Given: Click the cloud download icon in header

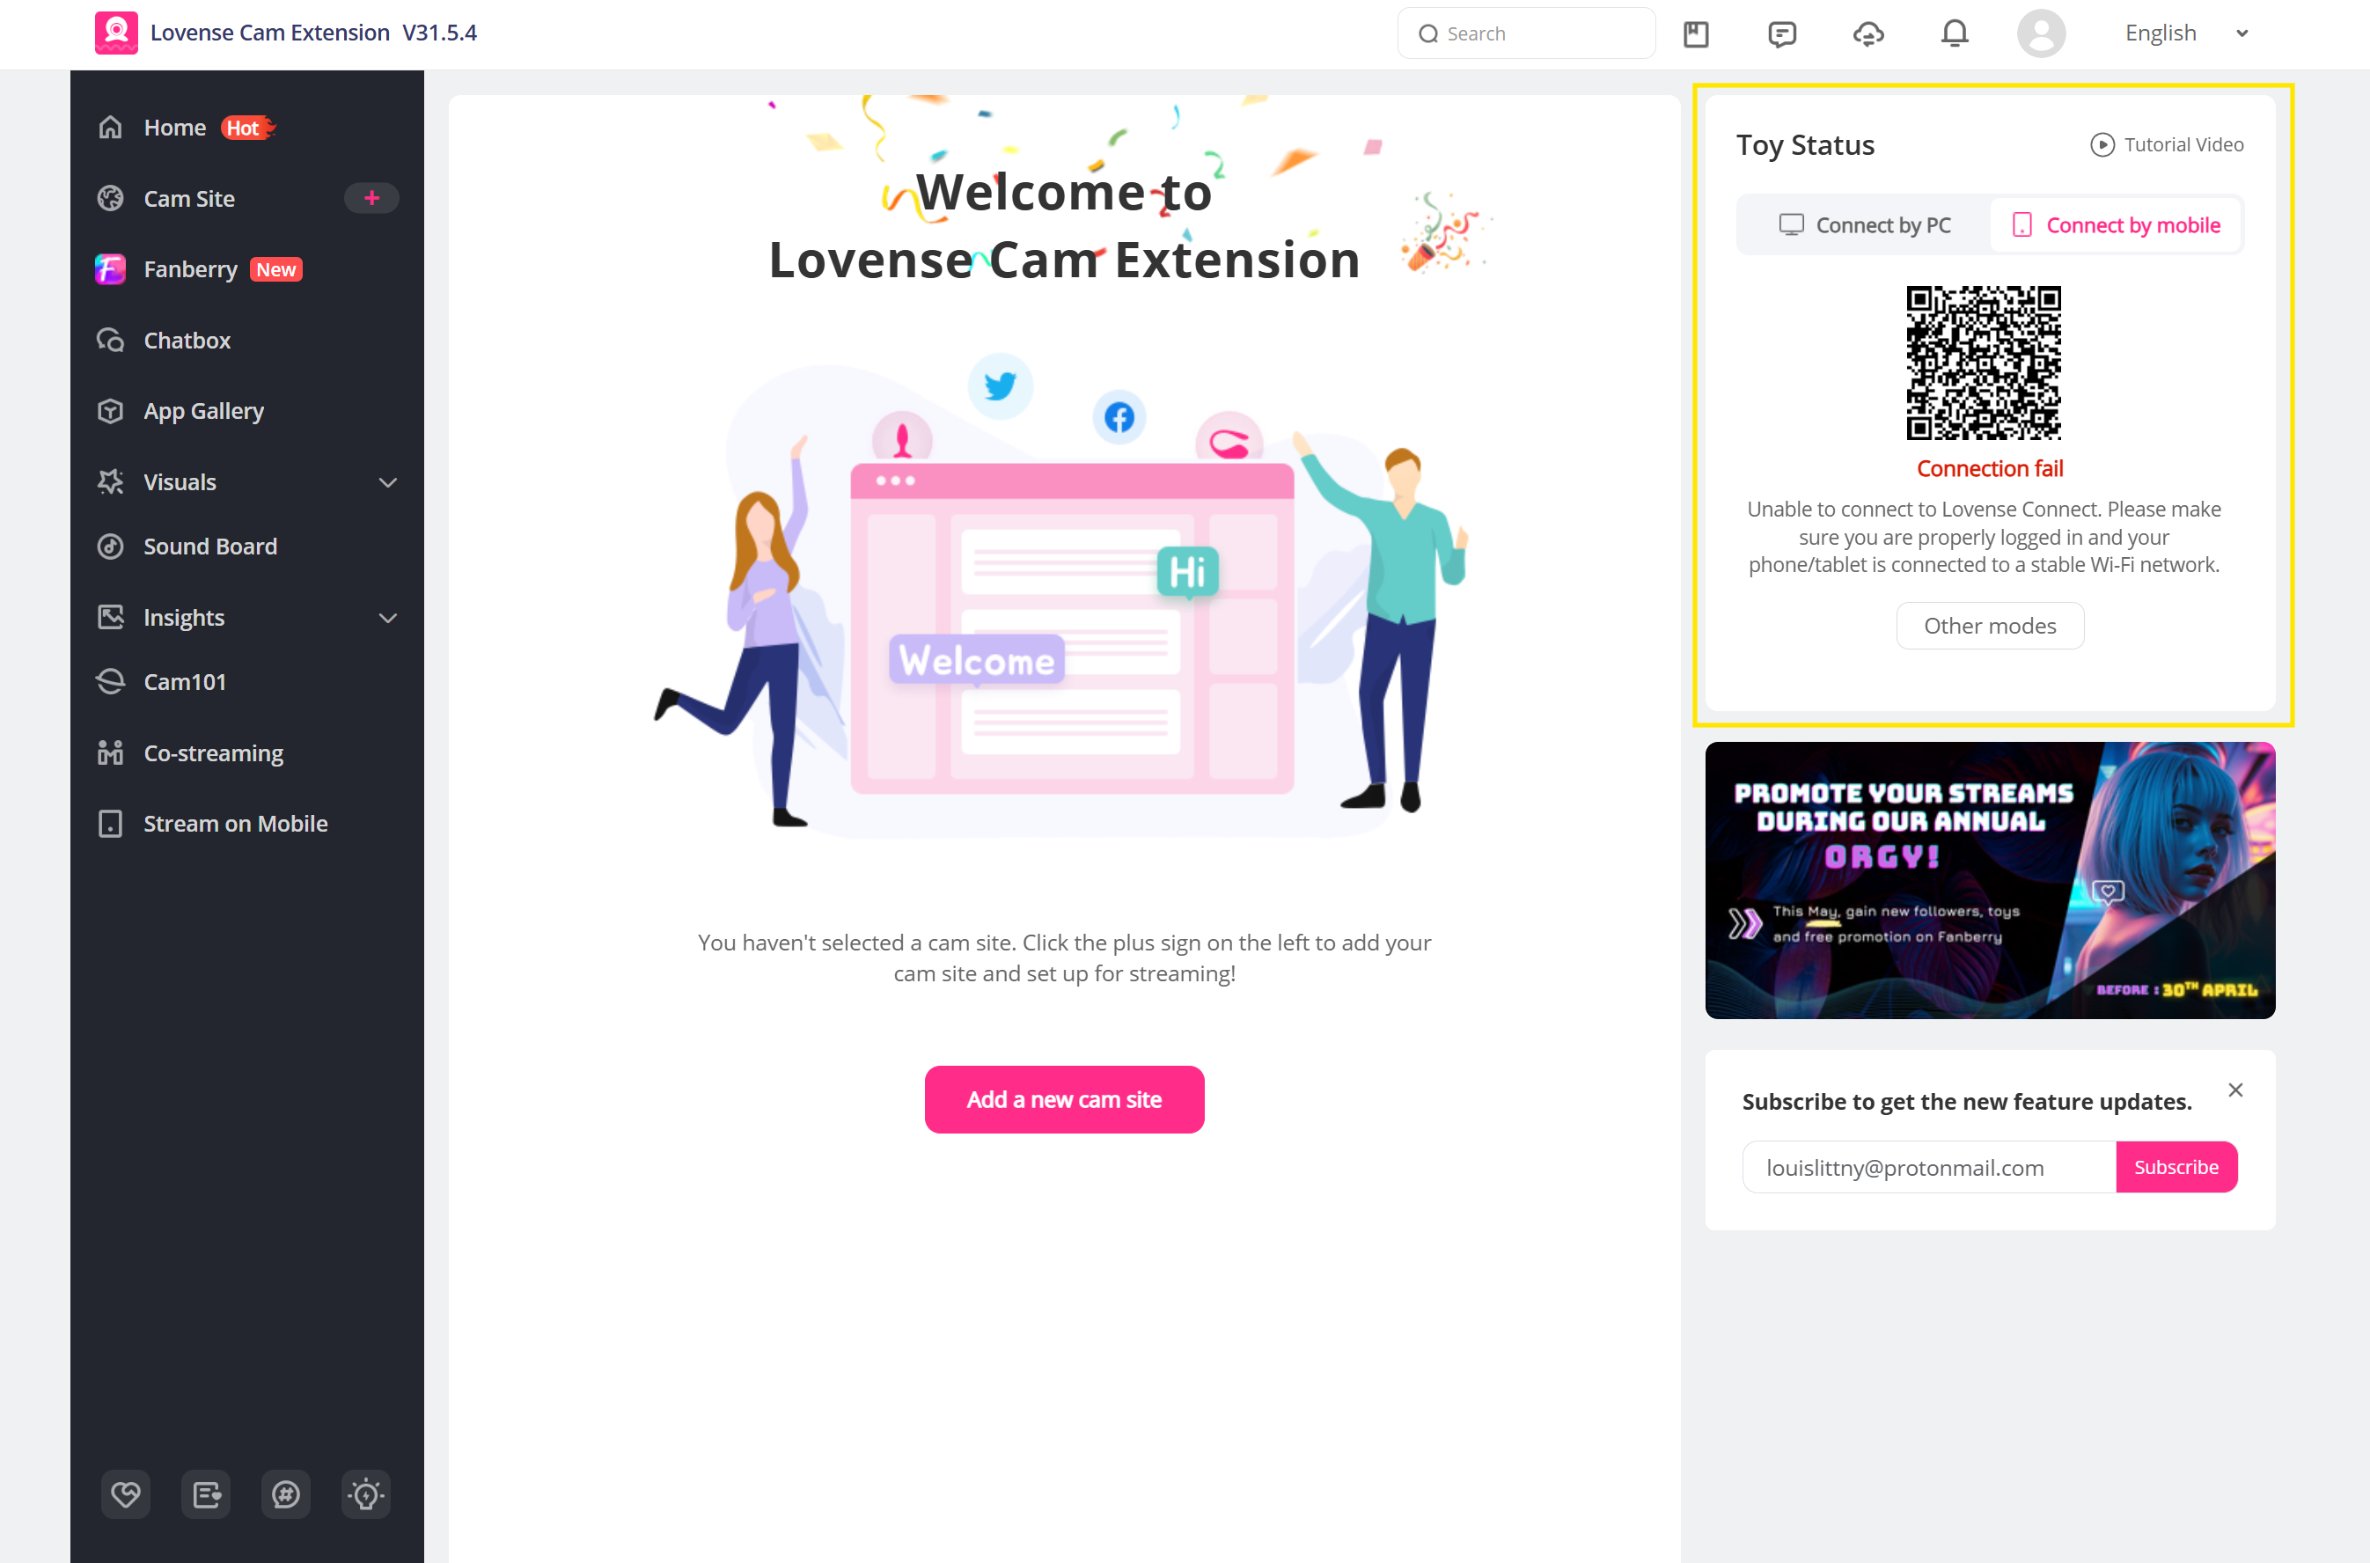Looking at the screenshot, I should (x=1867, y=34).
